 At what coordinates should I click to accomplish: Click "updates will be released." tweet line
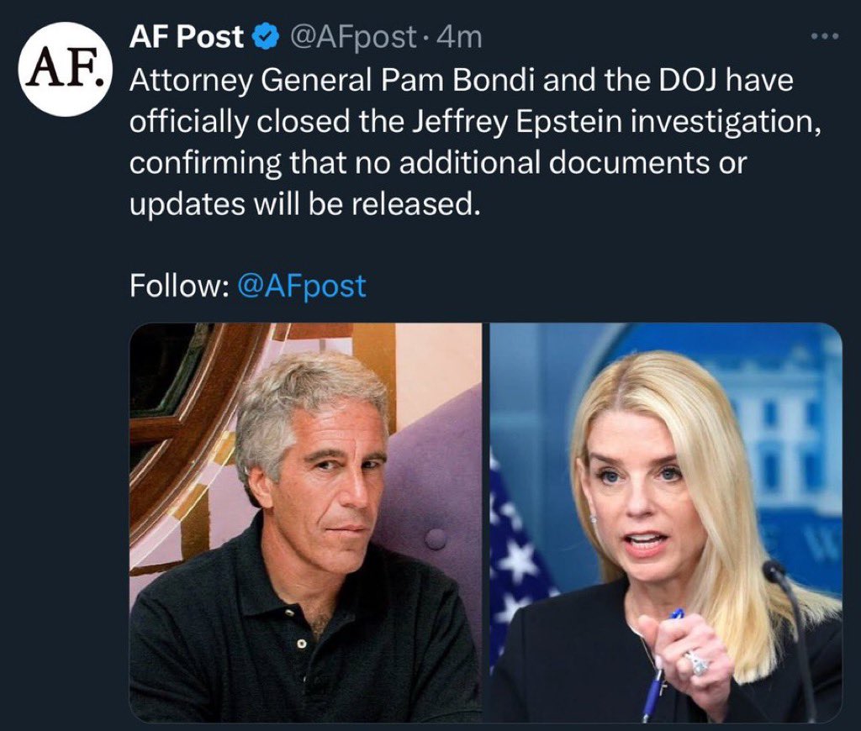coord(304,203)
